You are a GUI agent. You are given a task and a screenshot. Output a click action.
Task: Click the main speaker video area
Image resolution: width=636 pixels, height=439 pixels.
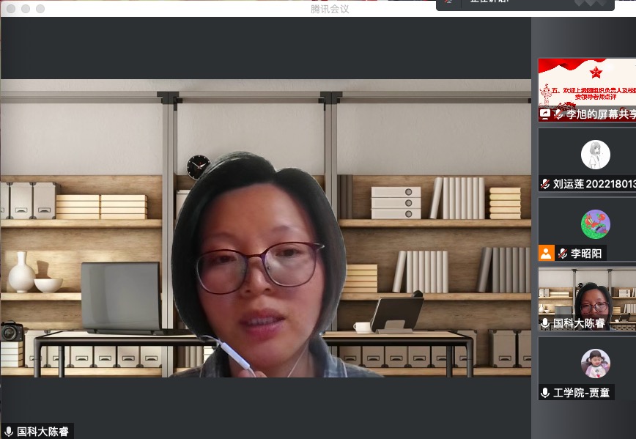tap(266, 228)
